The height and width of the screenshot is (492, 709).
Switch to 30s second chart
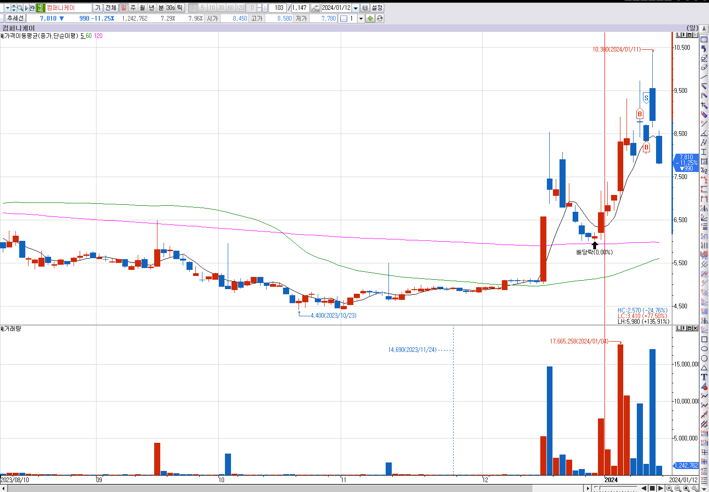pyautogui.click(x=171, y=8)
